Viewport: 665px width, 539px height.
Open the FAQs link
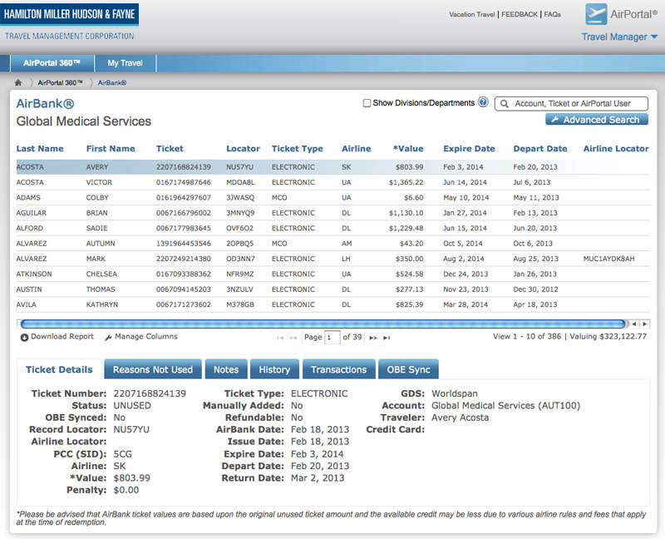pos(552,14)
